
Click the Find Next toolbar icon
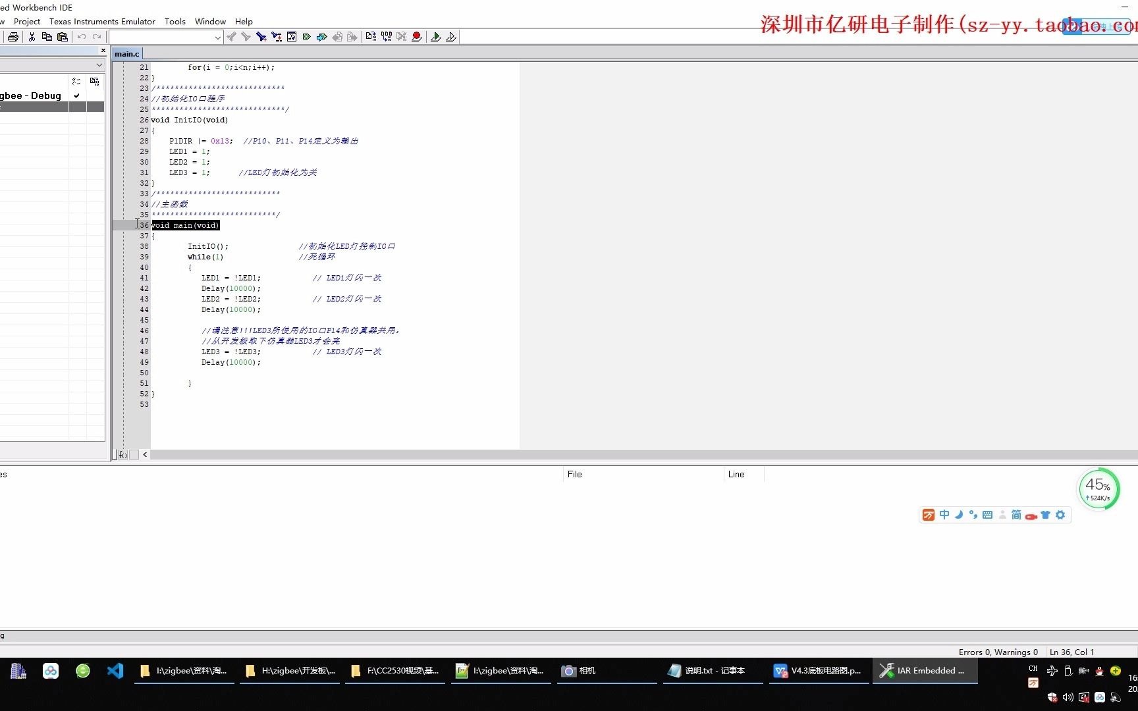(246, 37)
